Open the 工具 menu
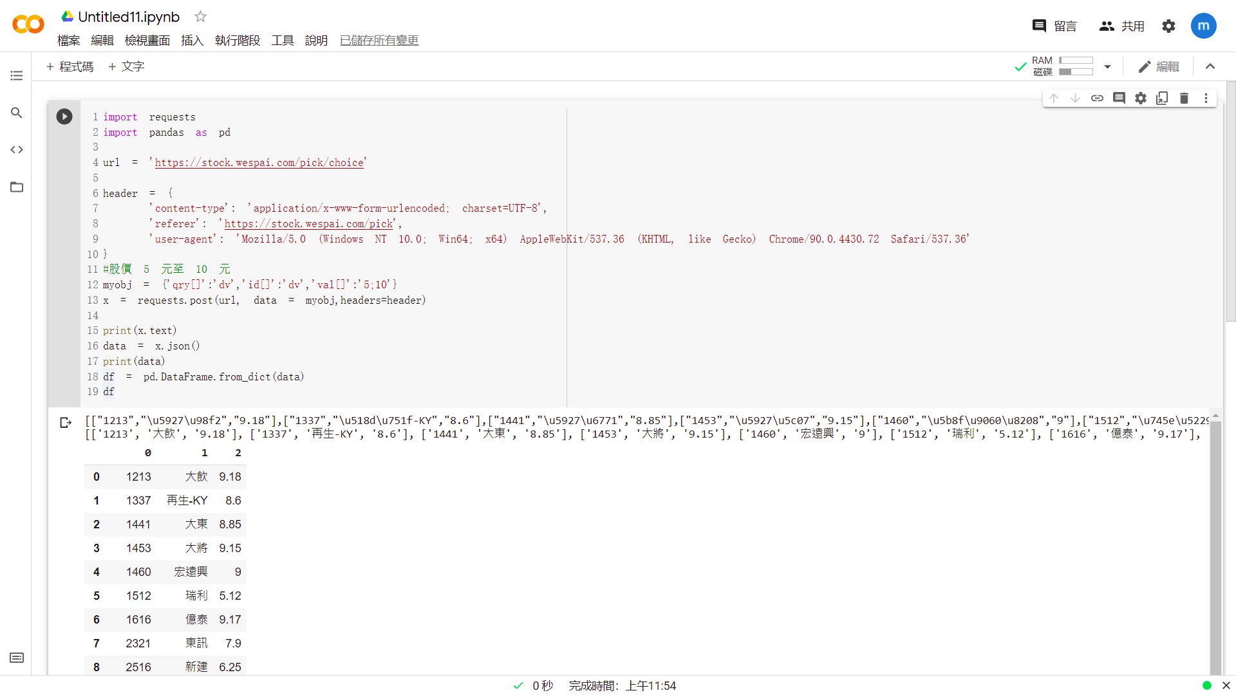The height and width of the screenshot is (695, 1236). [283, 41]
